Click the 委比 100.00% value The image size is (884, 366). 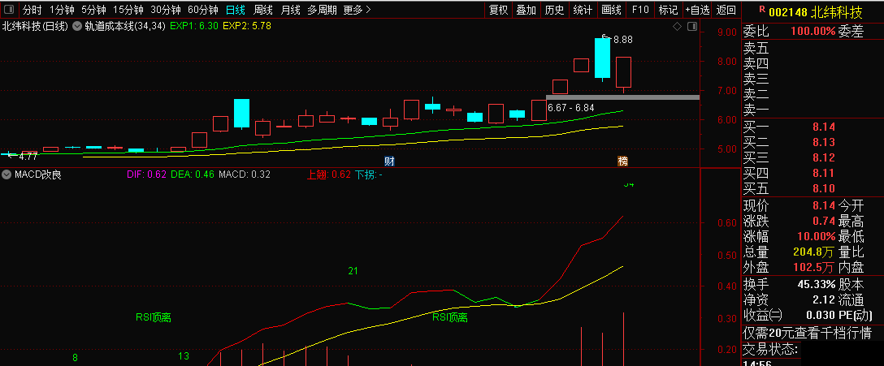click(812, 32)
